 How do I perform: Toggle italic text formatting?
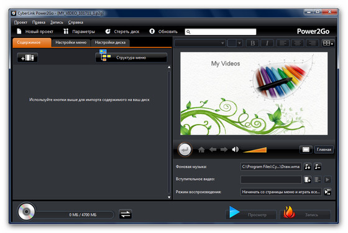(267, 43)
